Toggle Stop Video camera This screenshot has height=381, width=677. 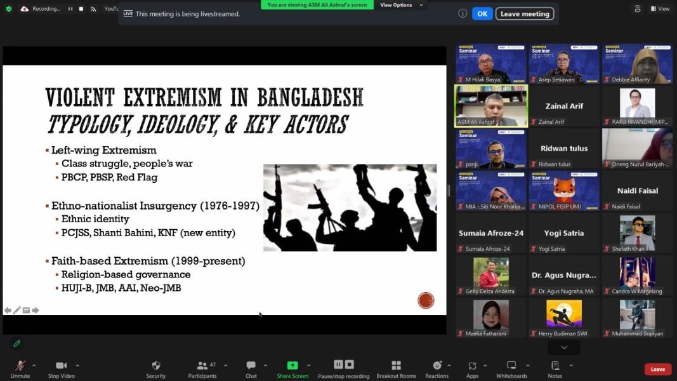pyautogui.click(x=62, y=370)
